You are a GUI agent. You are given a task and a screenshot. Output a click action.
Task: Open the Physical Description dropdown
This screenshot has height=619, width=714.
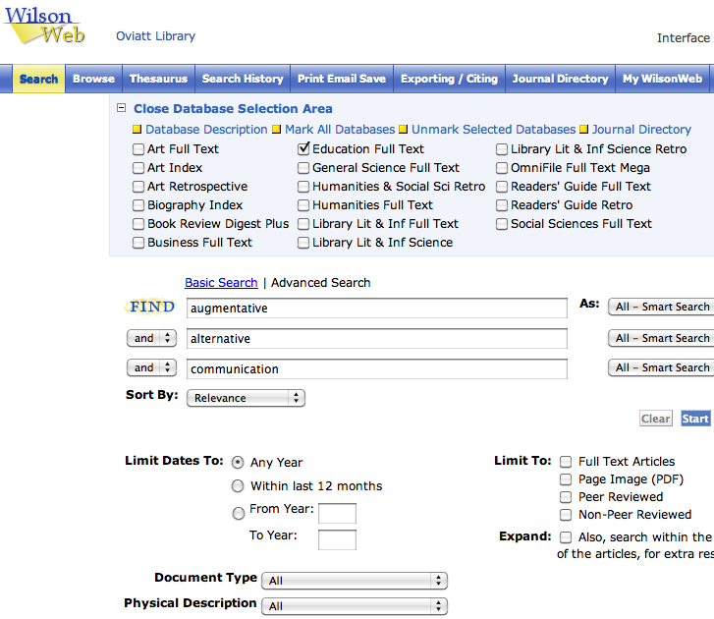pyautogui.click(x=355, y=606)
